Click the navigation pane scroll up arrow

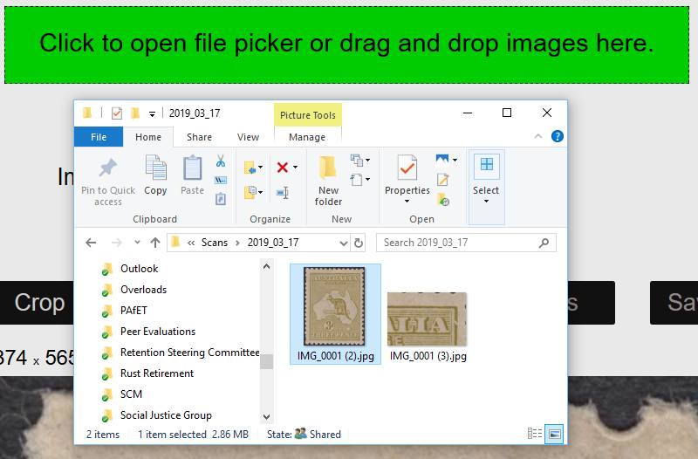pos(266,267)
